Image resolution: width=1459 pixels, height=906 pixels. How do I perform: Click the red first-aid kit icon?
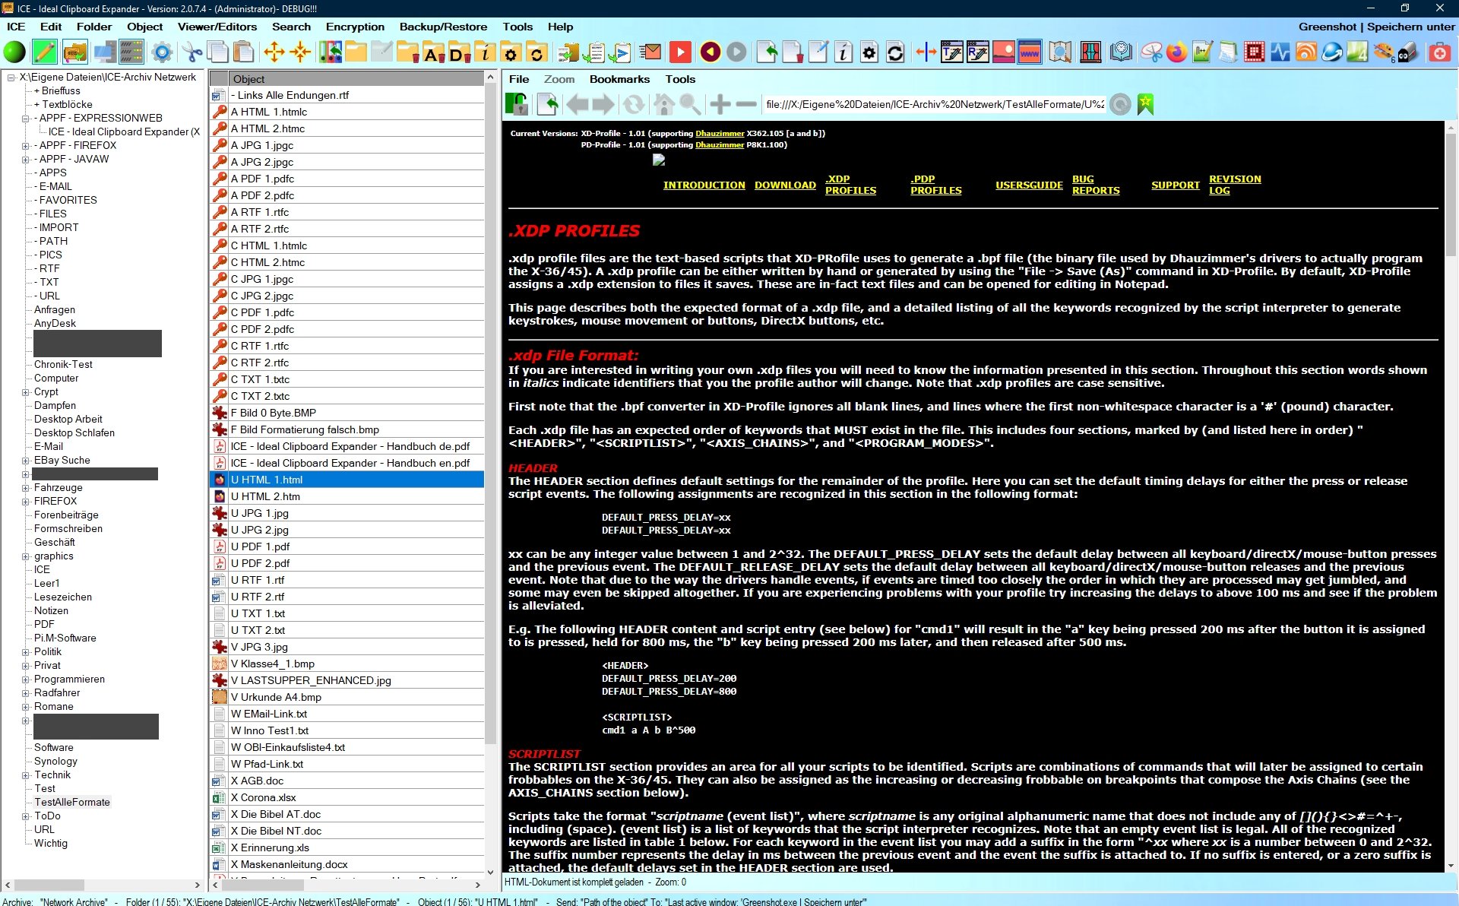tap(1439, 52)
